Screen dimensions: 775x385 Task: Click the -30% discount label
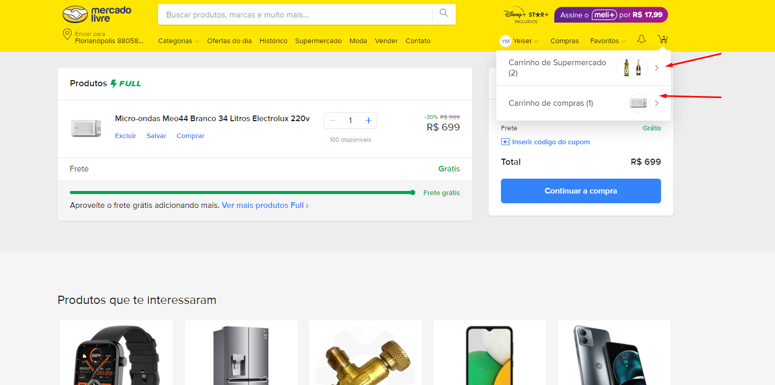click(x=431, y=117)
